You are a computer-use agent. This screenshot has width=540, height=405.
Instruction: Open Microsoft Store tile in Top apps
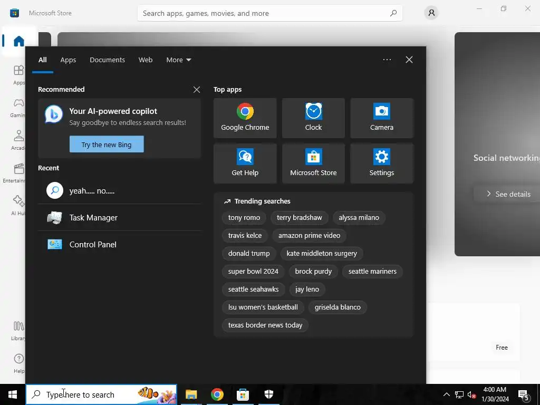tap(313, 163)
